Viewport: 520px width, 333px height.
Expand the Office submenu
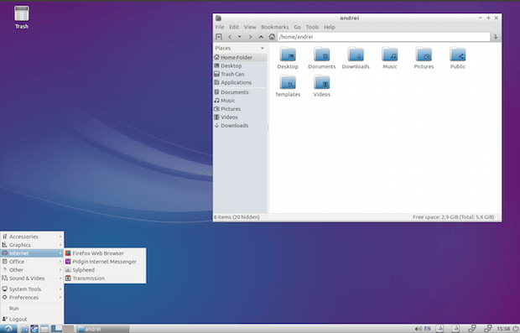(x=32, y=262)
